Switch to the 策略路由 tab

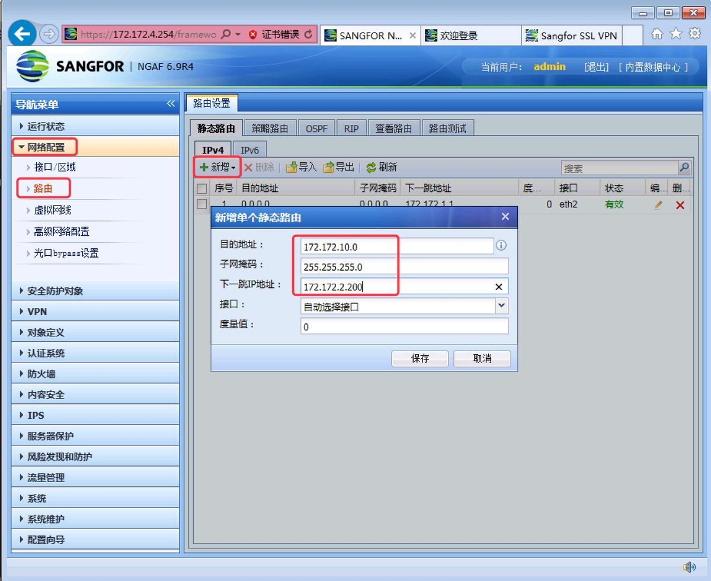pyautogui.click(x=270, y=127)
